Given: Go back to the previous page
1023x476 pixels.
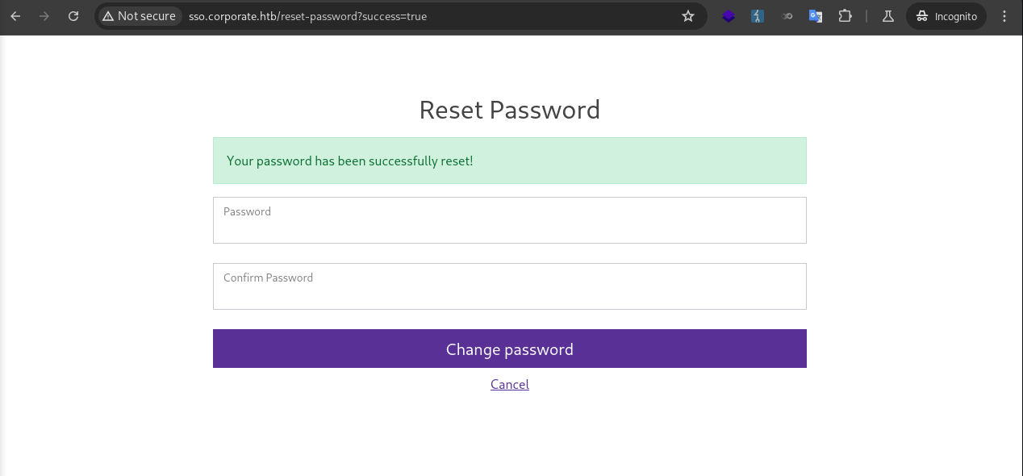Looking at the screenshot, I should point(15,16).
